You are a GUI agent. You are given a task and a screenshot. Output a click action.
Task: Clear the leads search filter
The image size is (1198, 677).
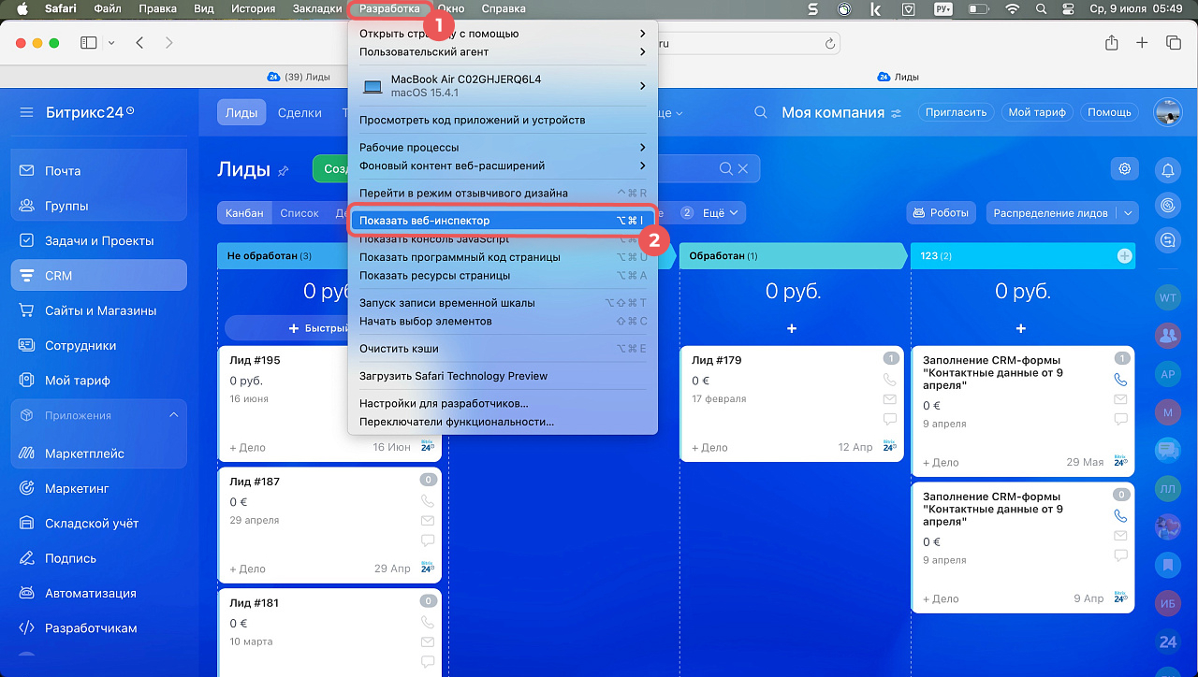743,169
